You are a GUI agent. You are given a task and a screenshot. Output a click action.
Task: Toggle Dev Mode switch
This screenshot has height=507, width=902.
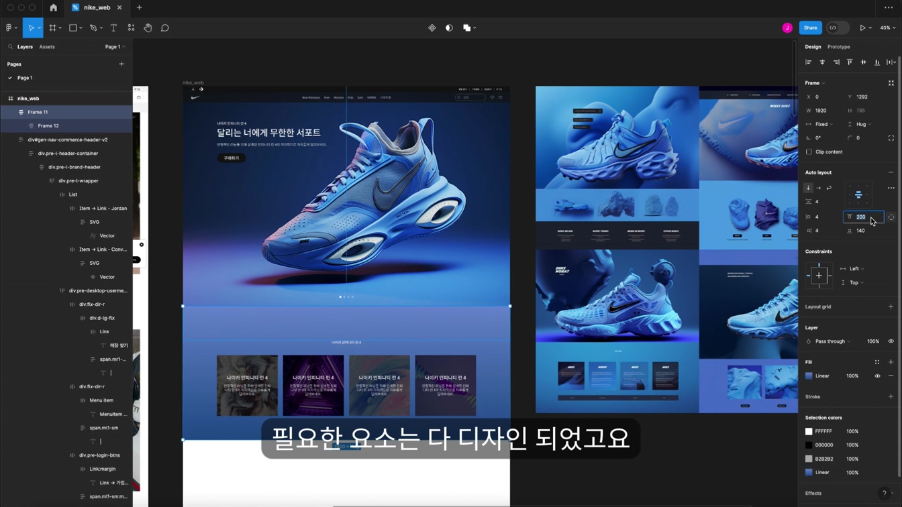pos(838,28)
